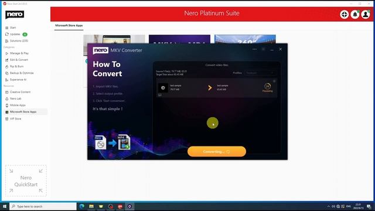
Task: Click the Nero Lab flask icon
Action: coord(6,98)
